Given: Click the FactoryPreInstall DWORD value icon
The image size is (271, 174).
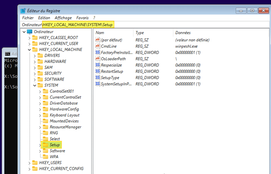Looking at the screenshot, I should point(98,52).
